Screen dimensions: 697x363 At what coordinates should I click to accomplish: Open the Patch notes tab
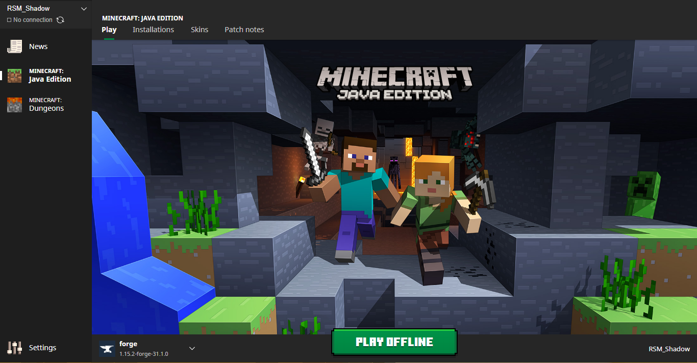(x=244, y=30)
